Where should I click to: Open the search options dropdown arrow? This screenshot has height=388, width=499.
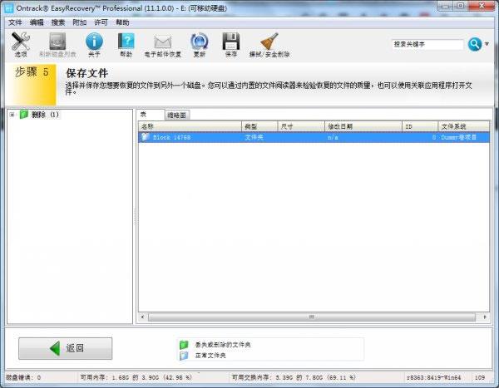[x=487, y=44]
